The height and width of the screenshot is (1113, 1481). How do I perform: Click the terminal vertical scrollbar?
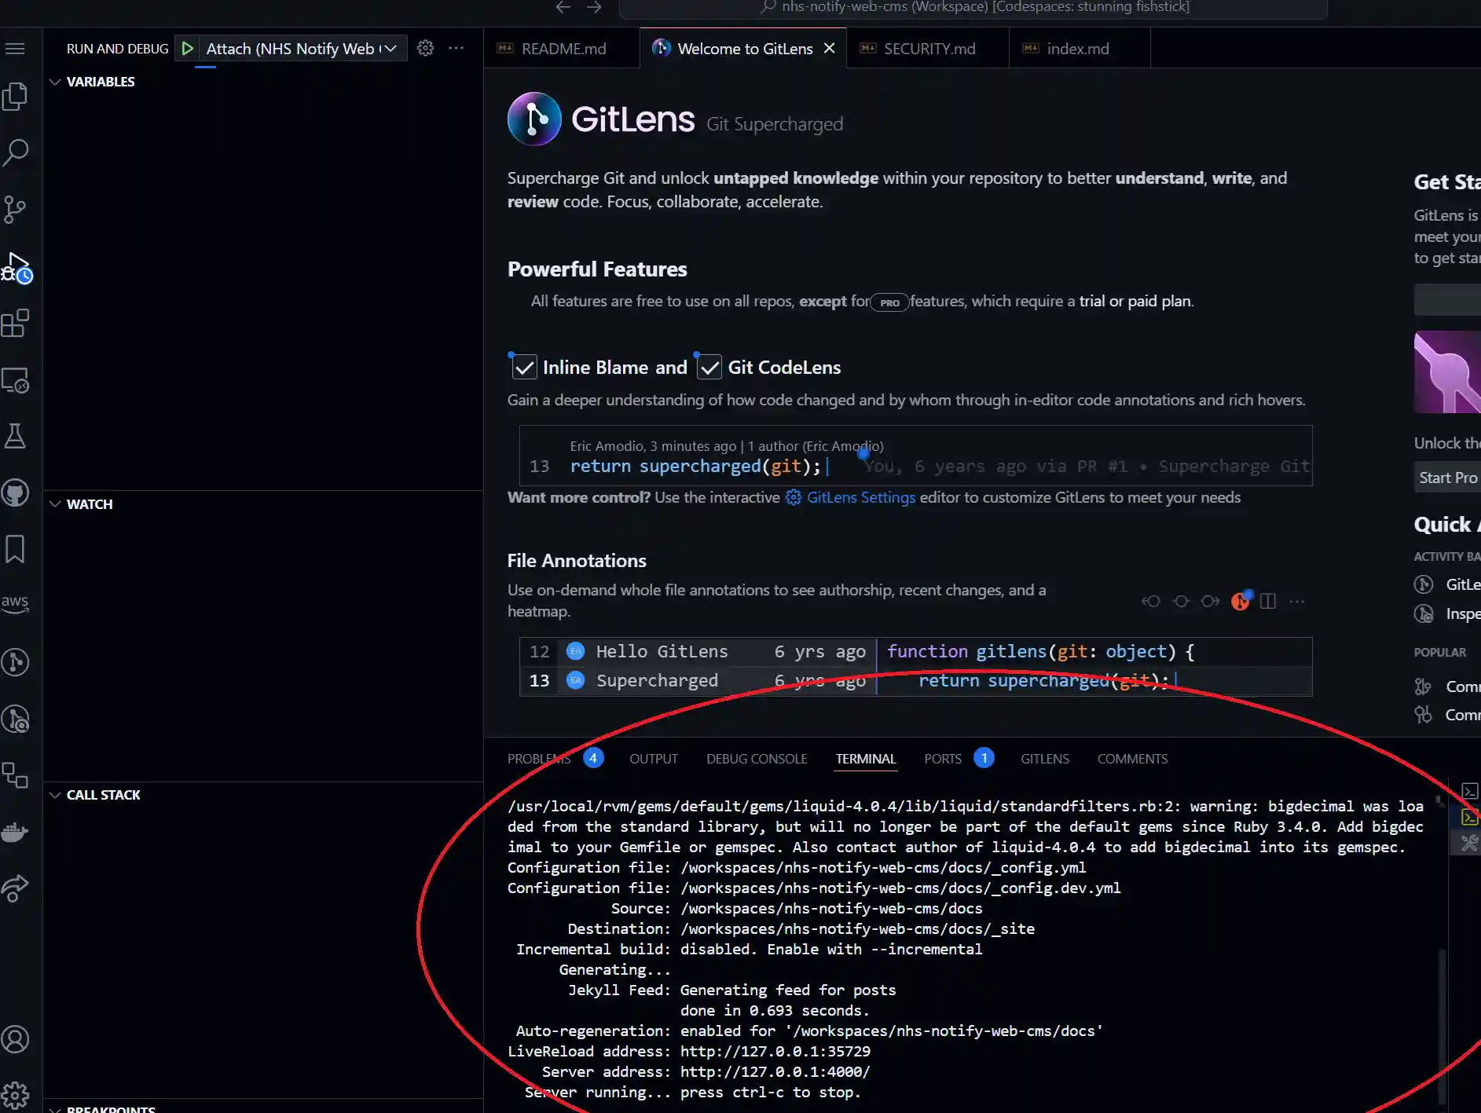[1441, 1021]
